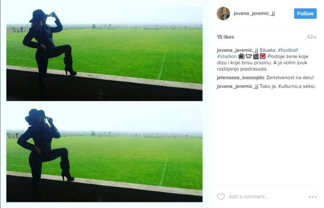The height and width of the screenshot is (208, 324).
Task: Open the #stadion hashtag link
Action: coord(227,56)
